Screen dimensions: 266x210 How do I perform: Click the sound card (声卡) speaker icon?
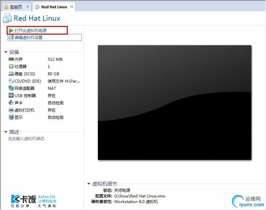point(11,103)
